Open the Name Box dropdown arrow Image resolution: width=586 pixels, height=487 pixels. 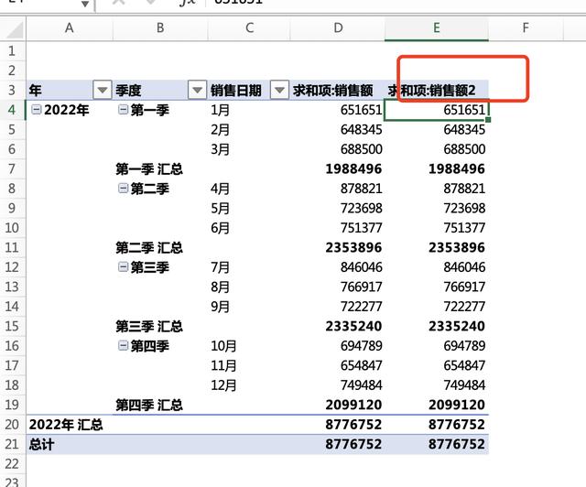click(85, 5)
